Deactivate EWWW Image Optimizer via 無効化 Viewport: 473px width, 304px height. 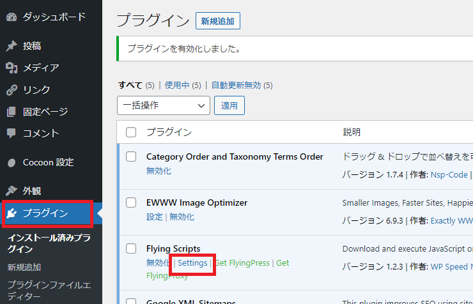tap(182, 217)
